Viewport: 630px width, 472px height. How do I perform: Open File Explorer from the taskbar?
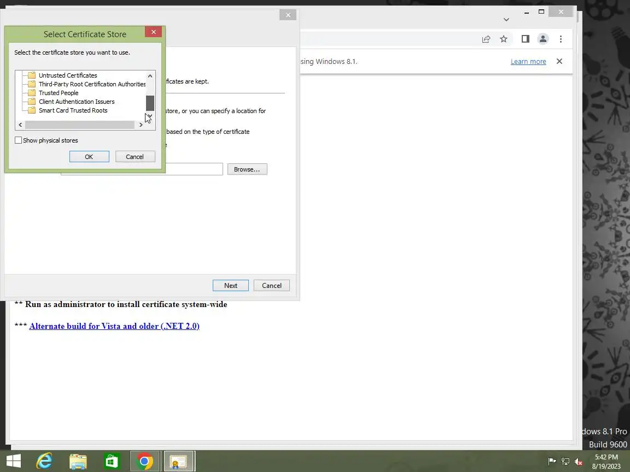(78, 461)
